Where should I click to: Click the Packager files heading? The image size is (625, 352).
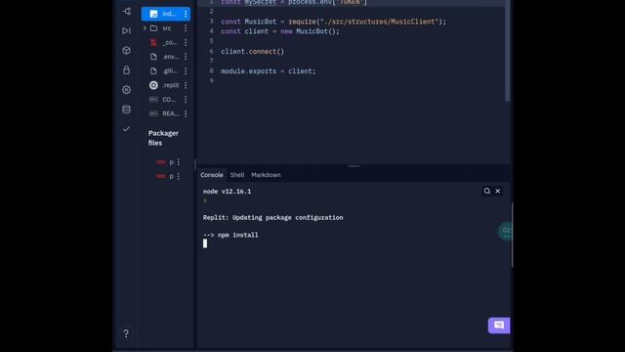(163, 138)
